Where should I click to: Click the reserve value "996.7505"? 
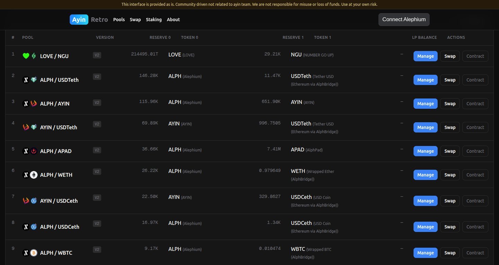point(270,123)
